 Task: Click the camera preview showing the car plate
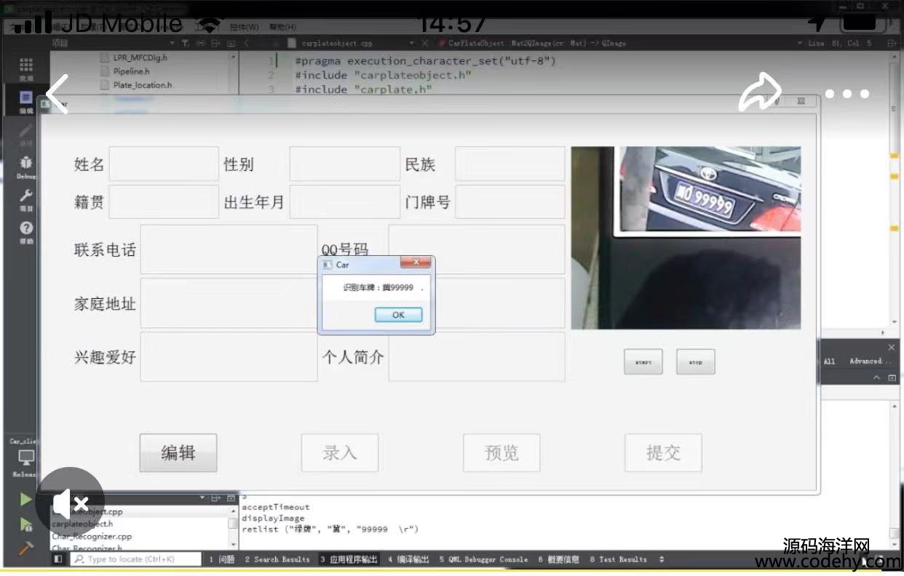click(x=686, y=238)
